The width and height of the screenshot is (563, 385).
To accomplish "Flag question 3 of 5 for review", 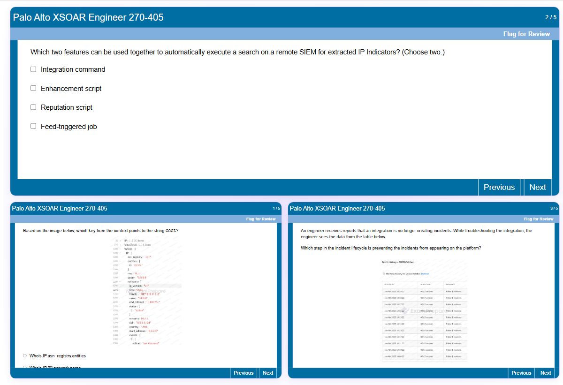I will point(539,219).
